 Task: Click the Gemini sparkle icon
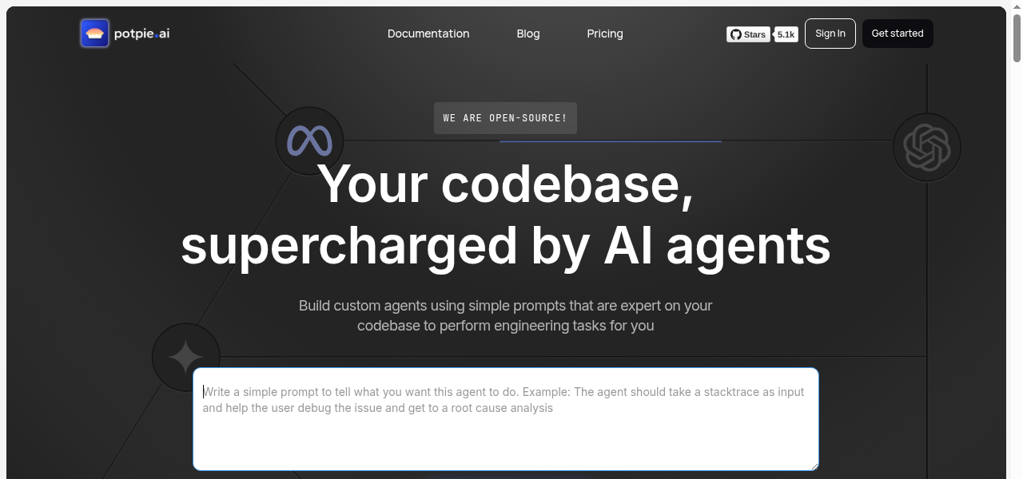pyautogui.click(x=186, y=357)
